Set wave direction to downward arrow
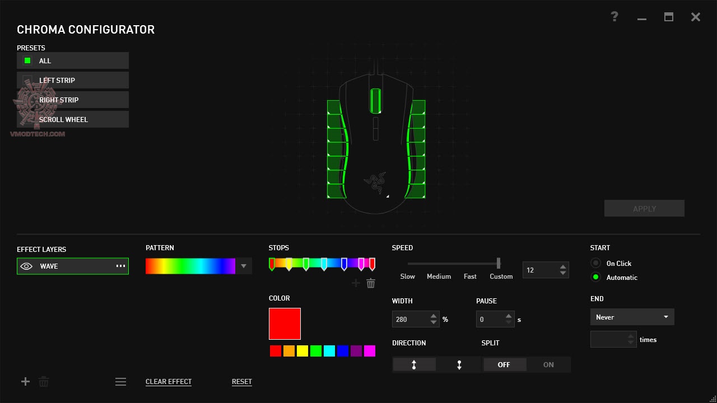 [459, 365]
